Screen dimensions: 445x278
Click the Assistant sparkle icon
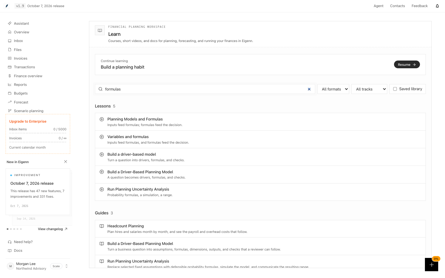click(x=10, y=23)
